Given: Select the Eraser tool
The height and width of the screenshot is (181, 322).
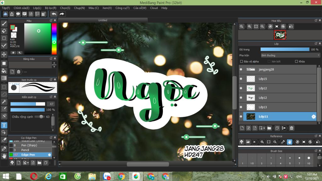Looking at the screenshot, I should 4,31.
